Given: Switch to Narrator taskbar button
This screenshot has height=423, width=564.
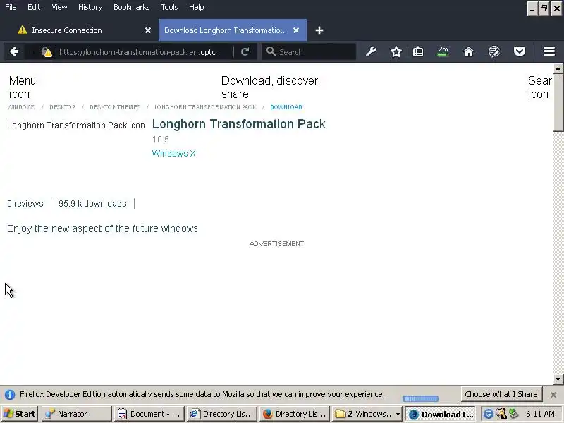Looking at the screenshot, I should pos(76,414).
